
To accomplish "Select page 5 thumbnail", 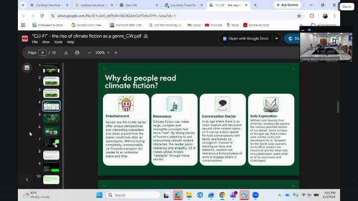I will [x=51, y=118].
